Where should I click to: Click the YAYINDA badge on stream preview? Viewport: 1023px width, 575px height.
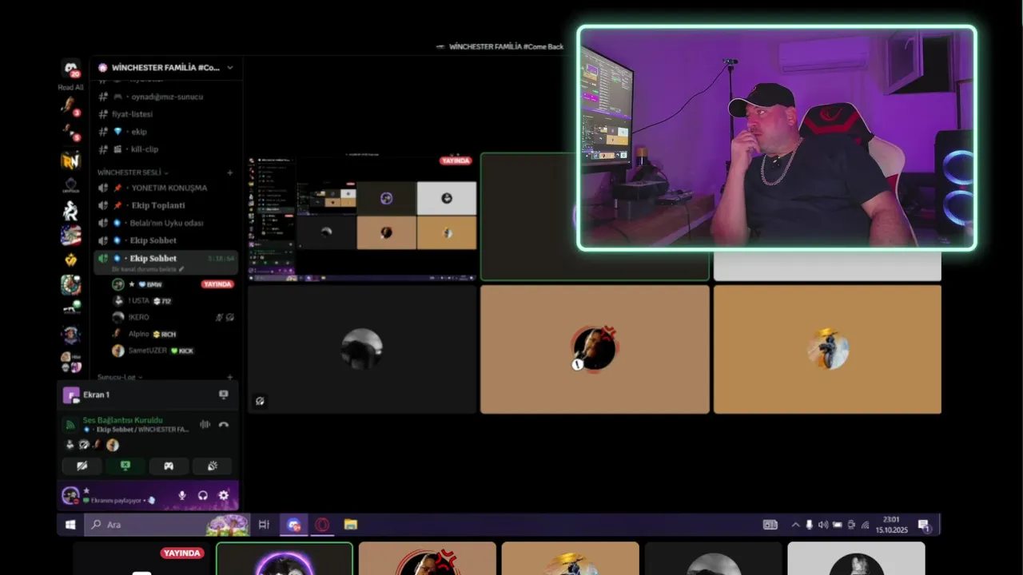(x=456, y=161)
